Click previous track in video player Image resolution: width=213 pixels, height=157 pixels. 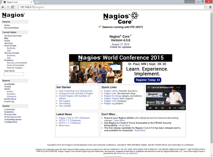tap(150, 108)
